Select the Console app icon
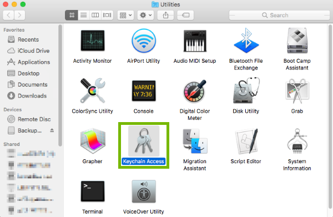 pyautogui.click(x=144, y=91)
